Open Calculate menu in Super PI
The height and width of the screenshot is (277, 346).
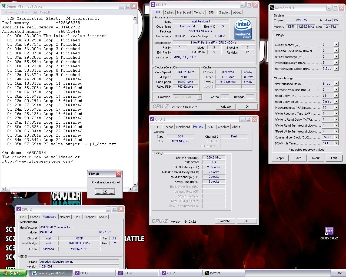(x=10, y=12)
